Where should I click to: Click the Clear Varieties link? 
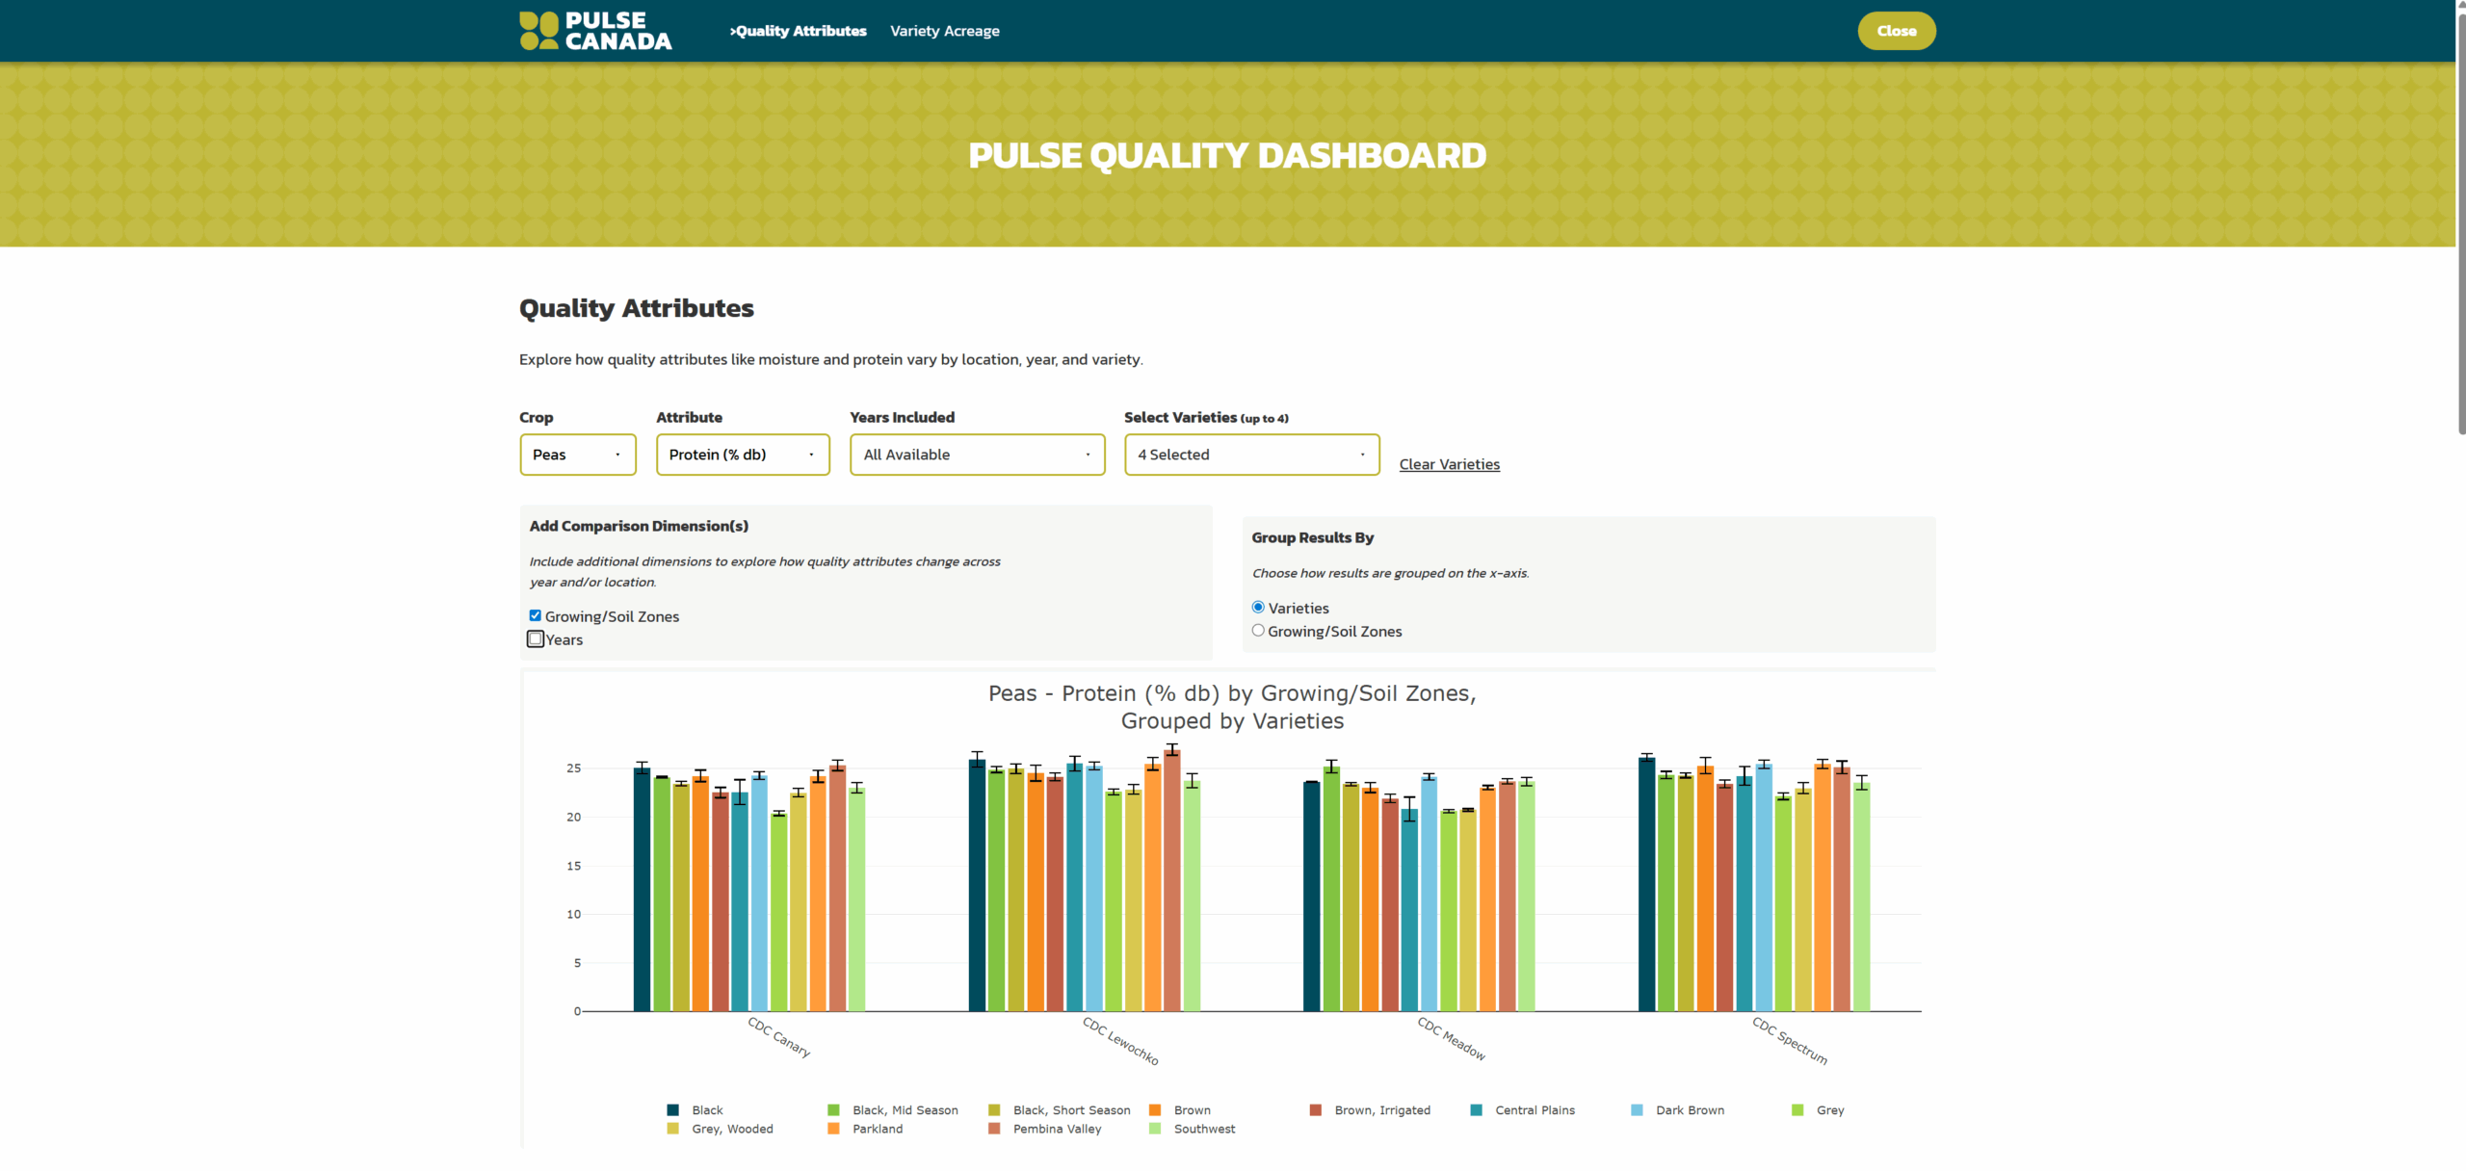coord(1449,464)
